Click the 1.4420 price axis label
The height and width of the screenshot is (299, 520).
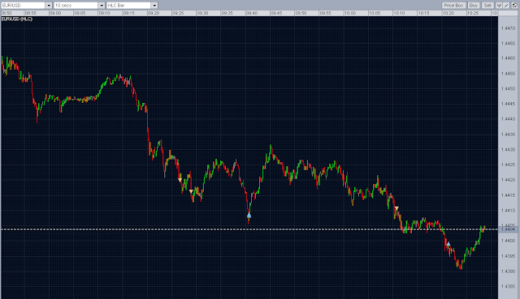tap(508, 180)
